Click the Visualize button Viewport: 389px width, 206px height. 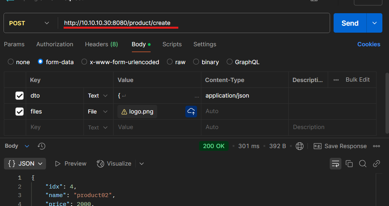click(114, 164)
